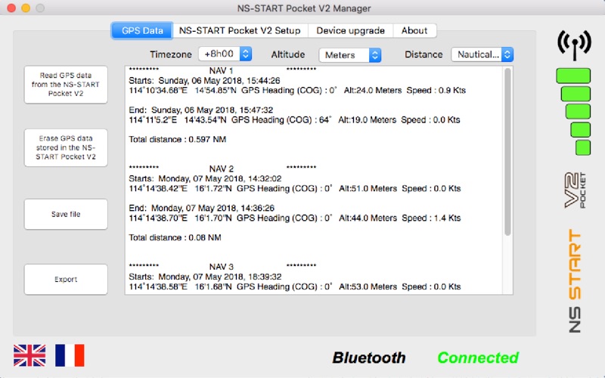
Task: Click the Timezone label
Action: 171,54
